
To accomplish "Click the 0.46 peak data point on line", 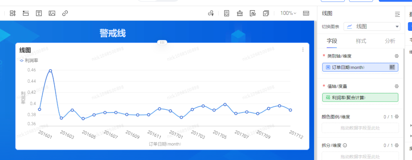I will pyautogui.click(x=50, y=71).
